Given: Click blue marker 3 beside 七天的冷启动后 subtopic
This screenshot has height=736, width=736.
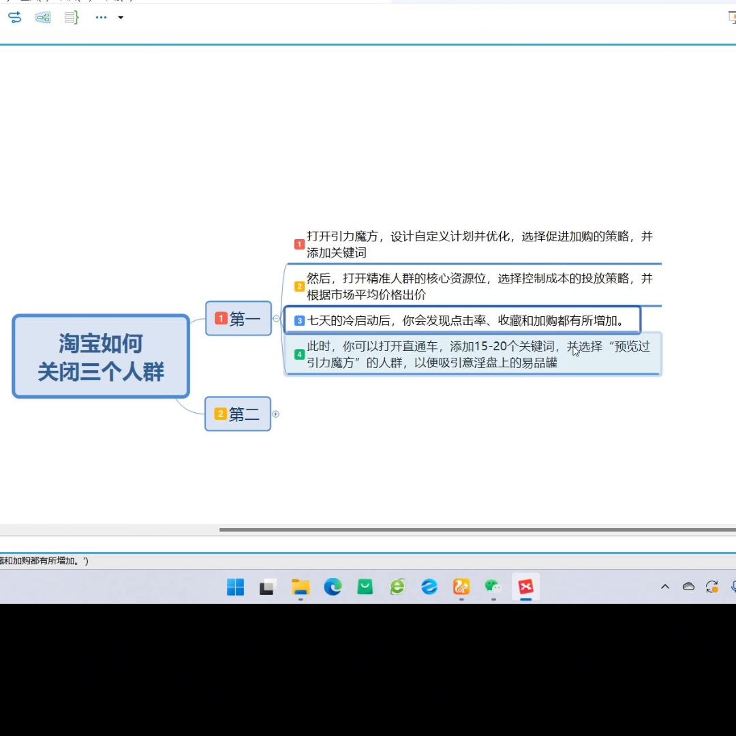Looking at the screenshot, I should [299, 320].
